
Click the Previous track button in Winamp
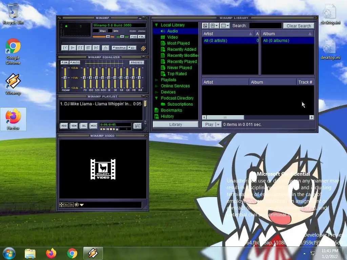pos(65,48)
